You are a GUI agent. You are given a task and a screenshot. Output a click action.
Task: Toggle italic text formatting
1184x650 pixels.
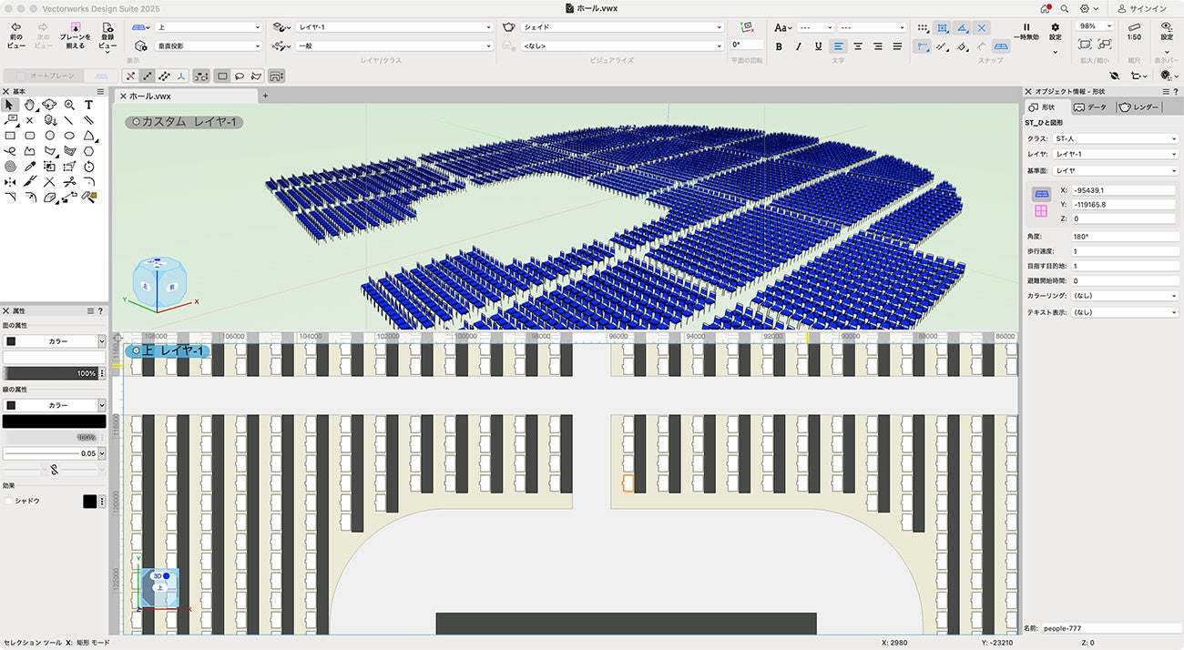799,46
